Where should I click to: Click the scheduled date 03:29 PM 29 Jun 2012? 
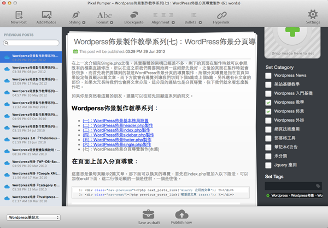coord(145,52)
